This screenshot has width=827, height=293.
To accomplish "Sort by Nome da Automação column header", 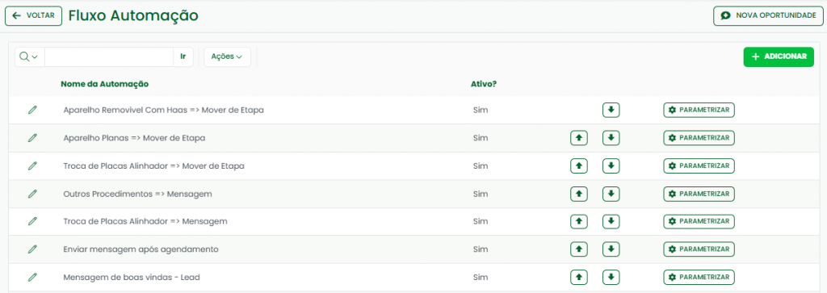I will tap(104, 84).
